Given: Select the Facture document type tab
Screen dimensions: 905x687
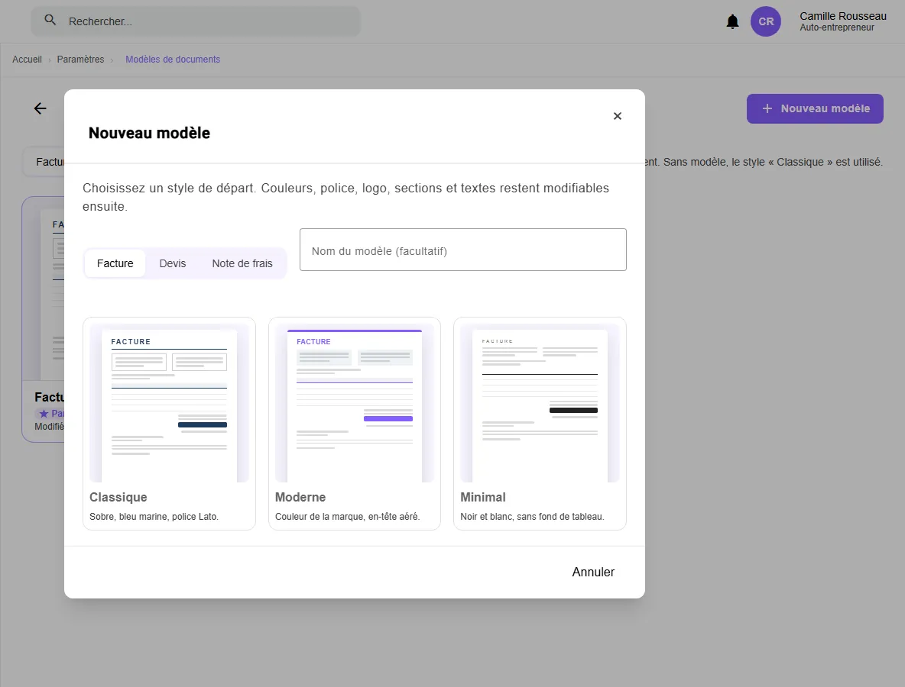Looking at the screenshot, I should 115,263.
